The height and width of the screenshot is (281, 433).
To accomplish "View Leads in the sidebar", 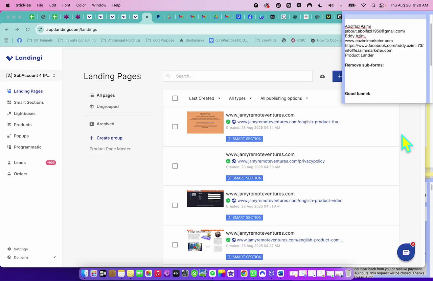I will 20,162.
